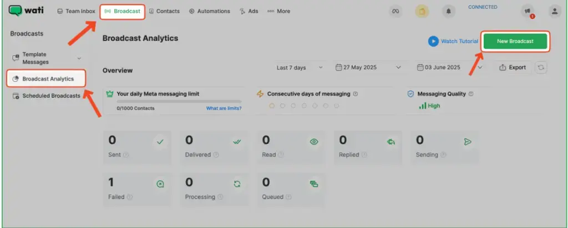Image resolution: width=568 pixels, height=228 pixels.
Task: Open Scheduled Broadcasts in the sidebar
Action: [47, 96]
